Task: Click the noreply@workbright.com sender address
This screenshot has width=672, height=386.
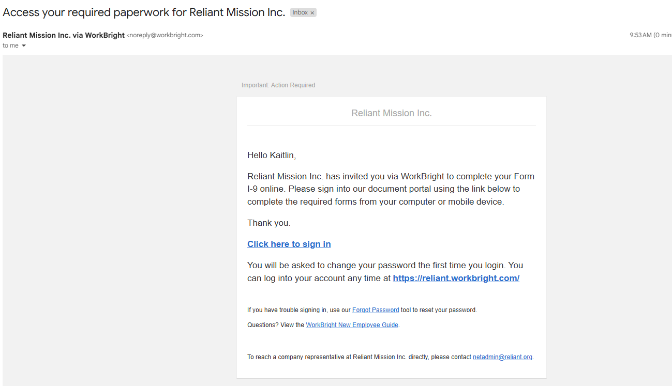Action: (x=165, y=36)
